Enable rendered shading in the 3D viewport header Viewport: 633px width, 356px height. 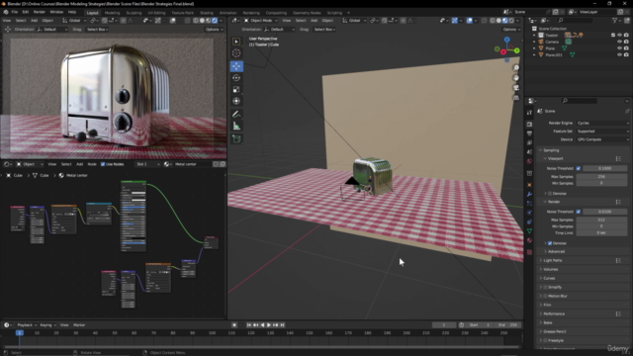[x=511, y=20]
